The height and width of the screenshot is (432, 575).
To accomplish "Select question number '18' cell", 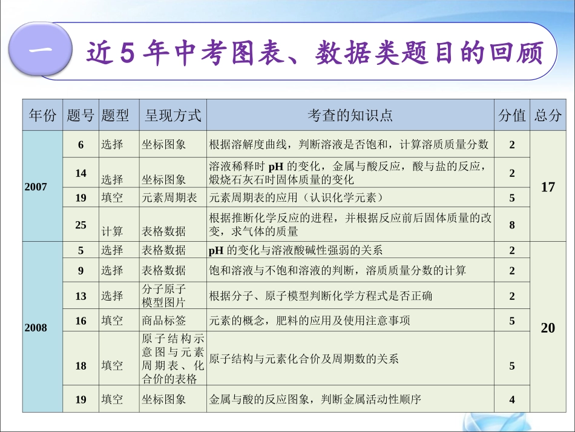I will [80, 358].
